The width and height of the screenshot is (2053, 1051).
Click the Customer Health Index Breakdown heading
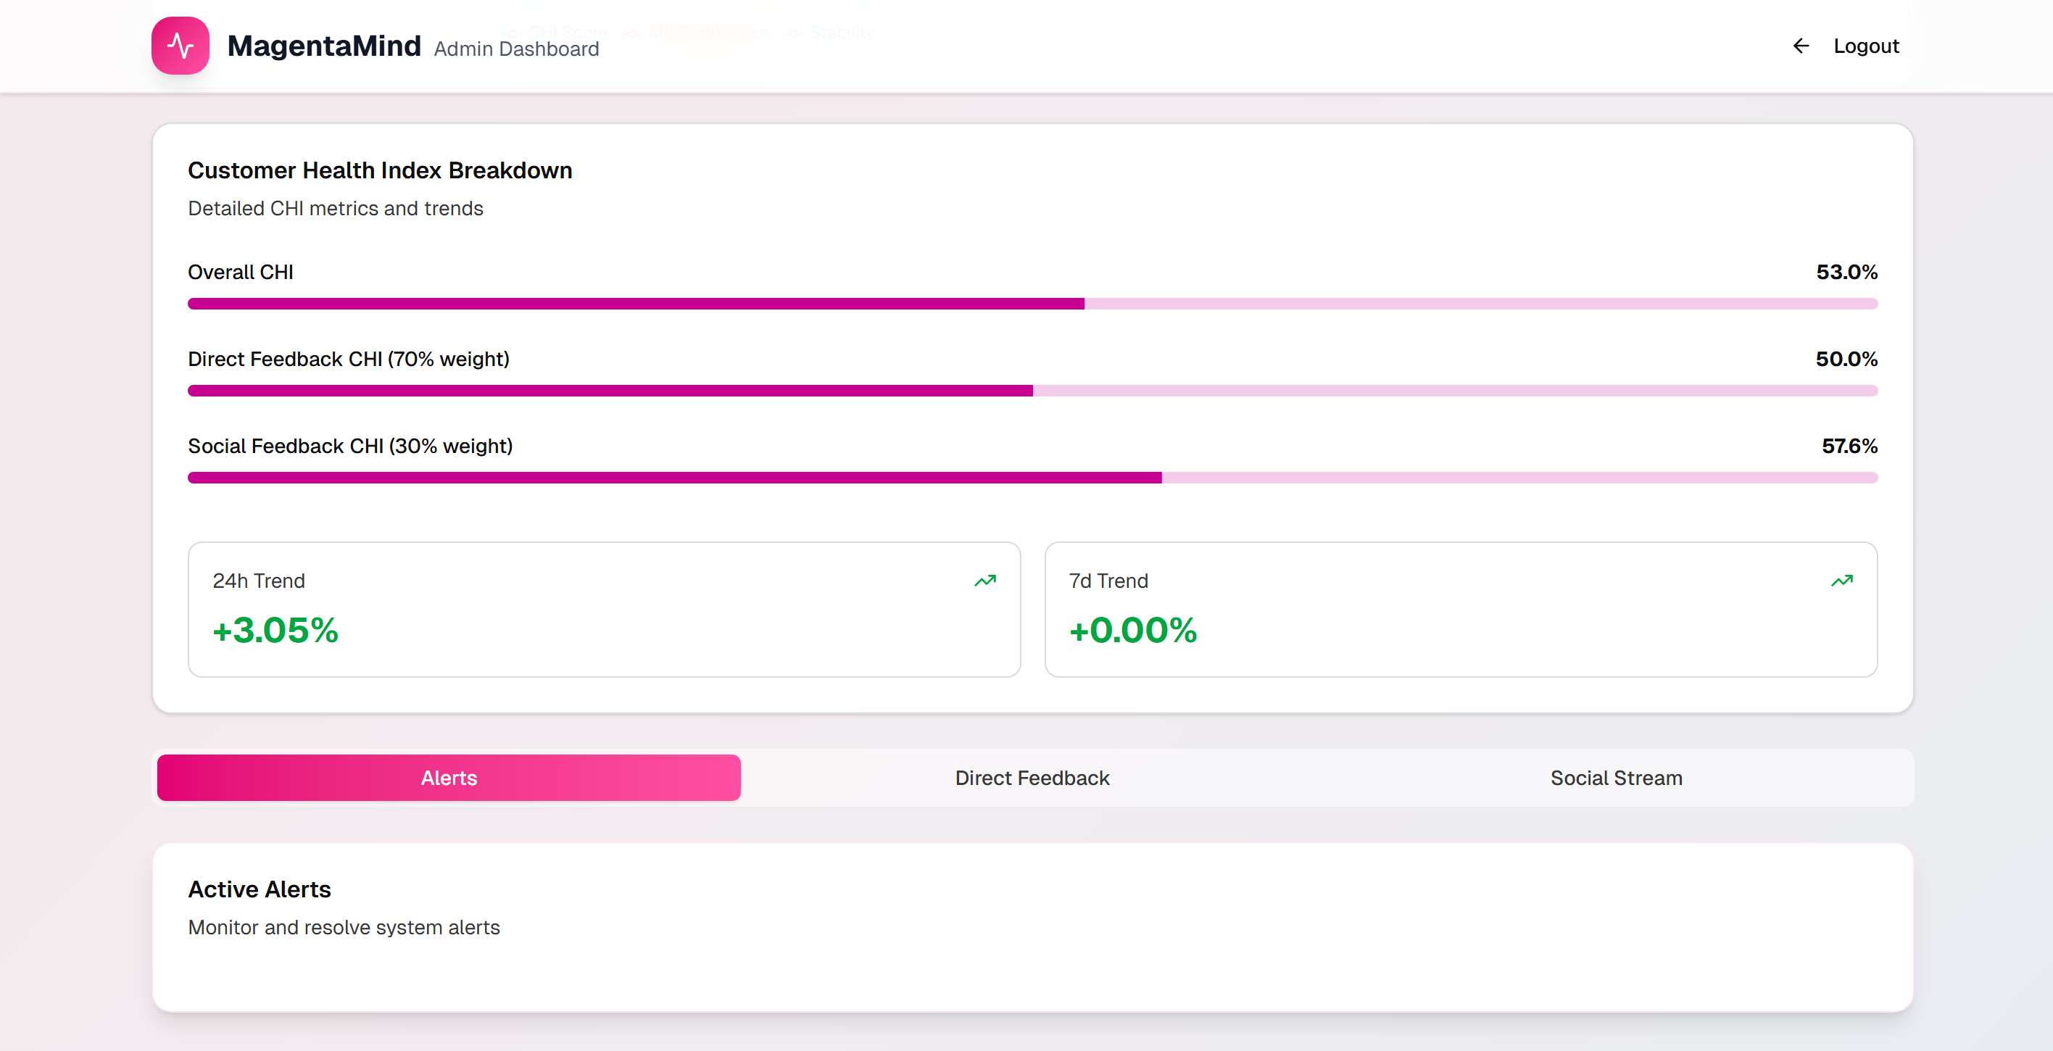pyautogui.click(x=379, y=170)
